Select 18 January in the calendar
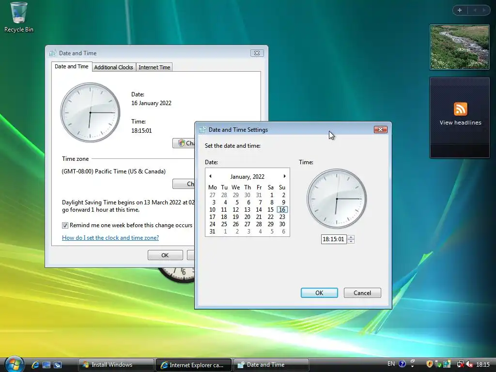This screenshot has width=496, height=372. [224, 217]
